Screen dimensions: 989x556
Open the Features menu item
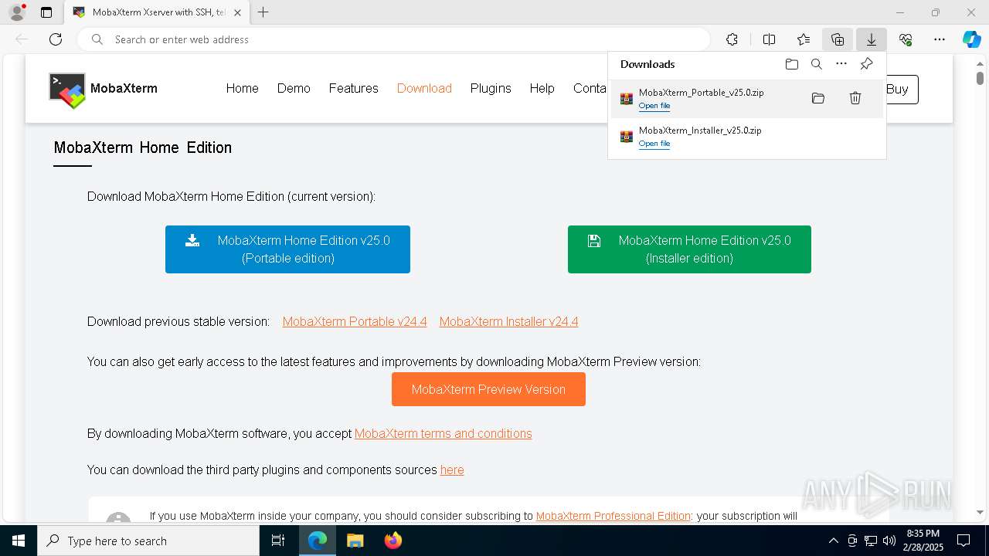click(353, 88)
